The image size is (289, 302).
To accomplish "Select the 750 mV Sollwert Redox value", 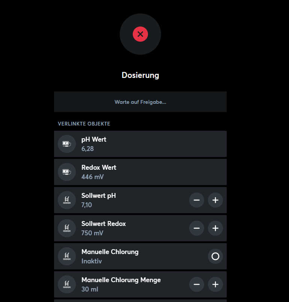I will pyautogui.click(x=92, y=233).
